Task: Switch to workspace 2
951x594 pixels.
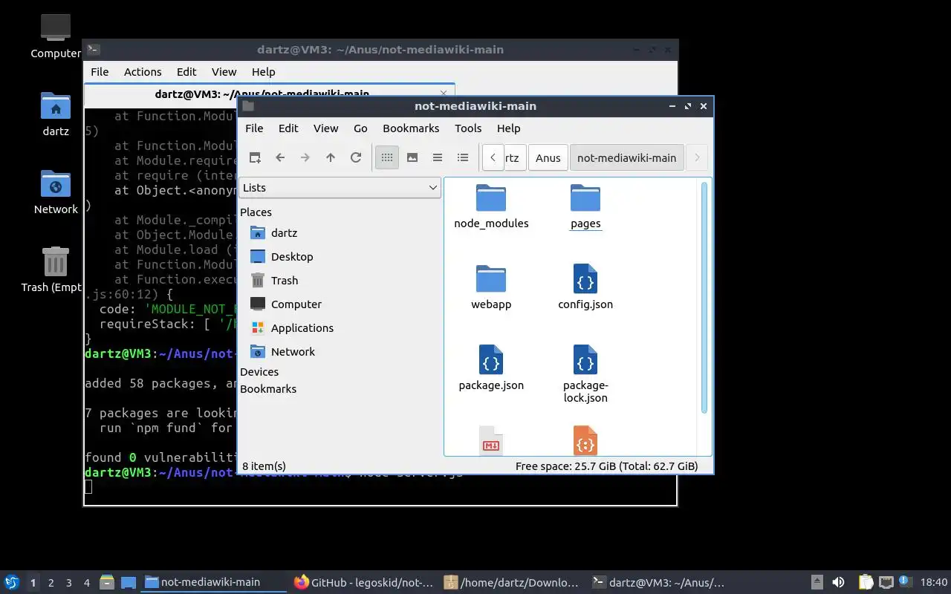Action: pyautogui.click(x=51, y=583)
